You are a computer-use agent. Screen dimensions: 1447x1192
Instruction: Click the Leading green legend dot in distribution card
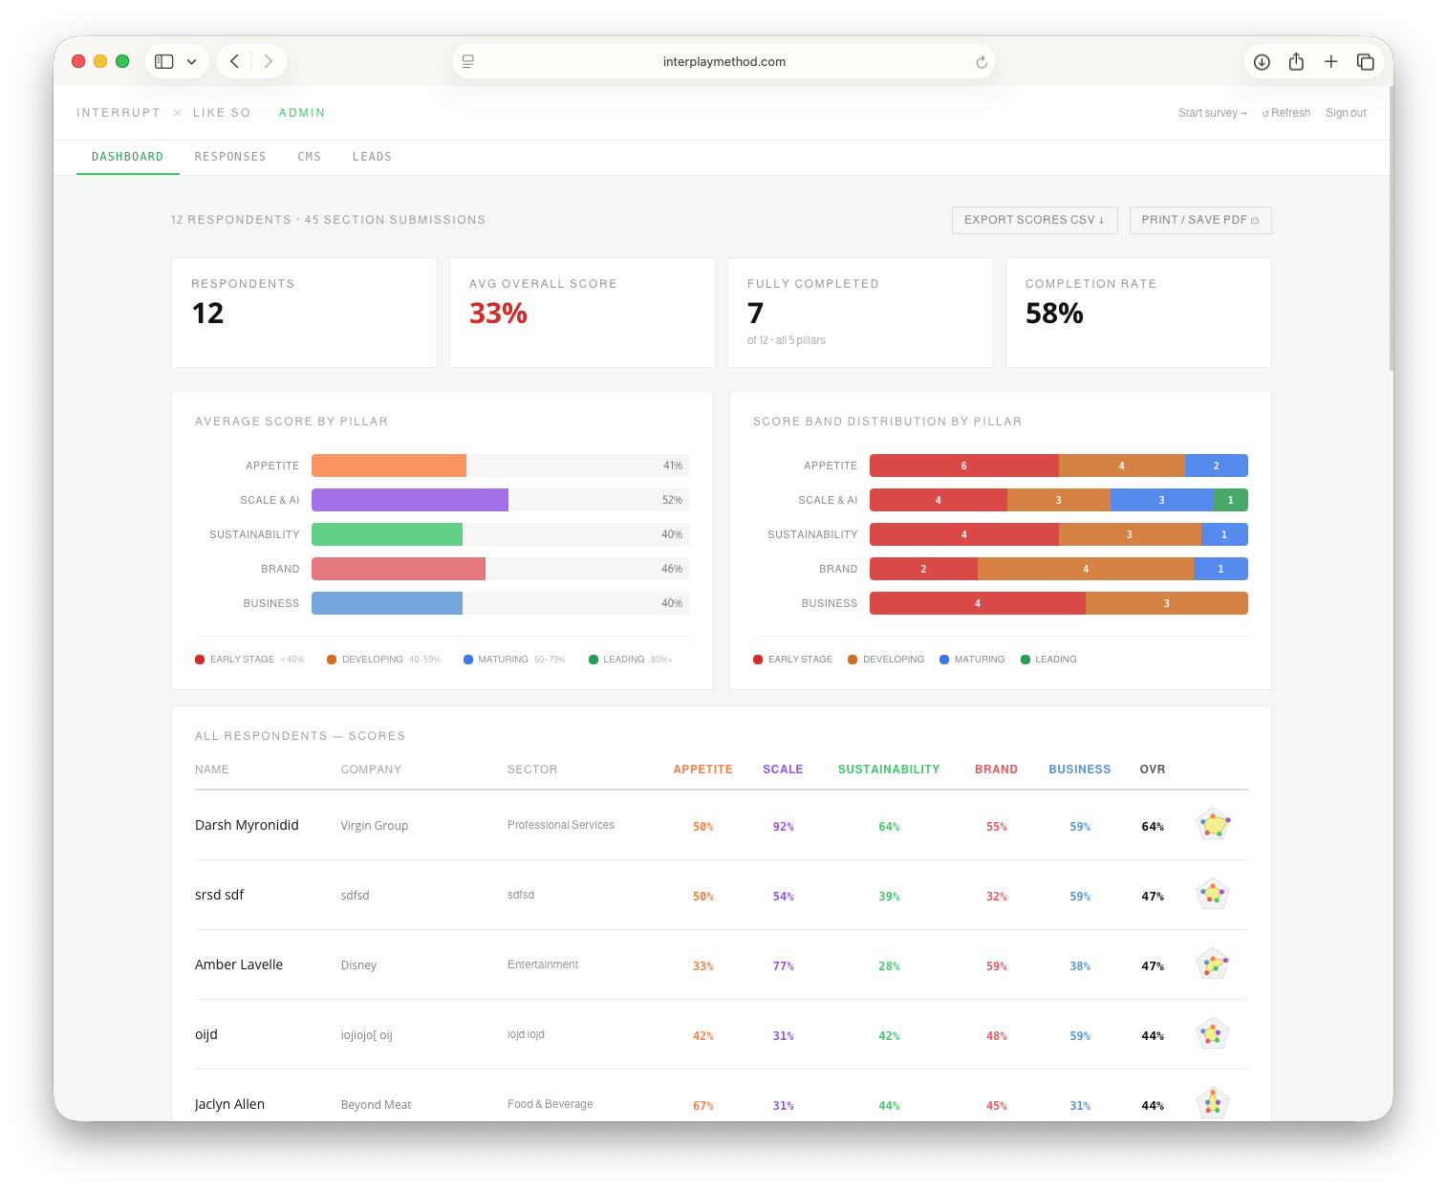click(1026, 660)
